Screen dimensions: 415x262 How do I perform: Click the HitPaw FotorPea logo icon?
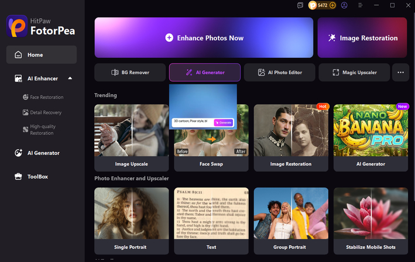[17, 26]
